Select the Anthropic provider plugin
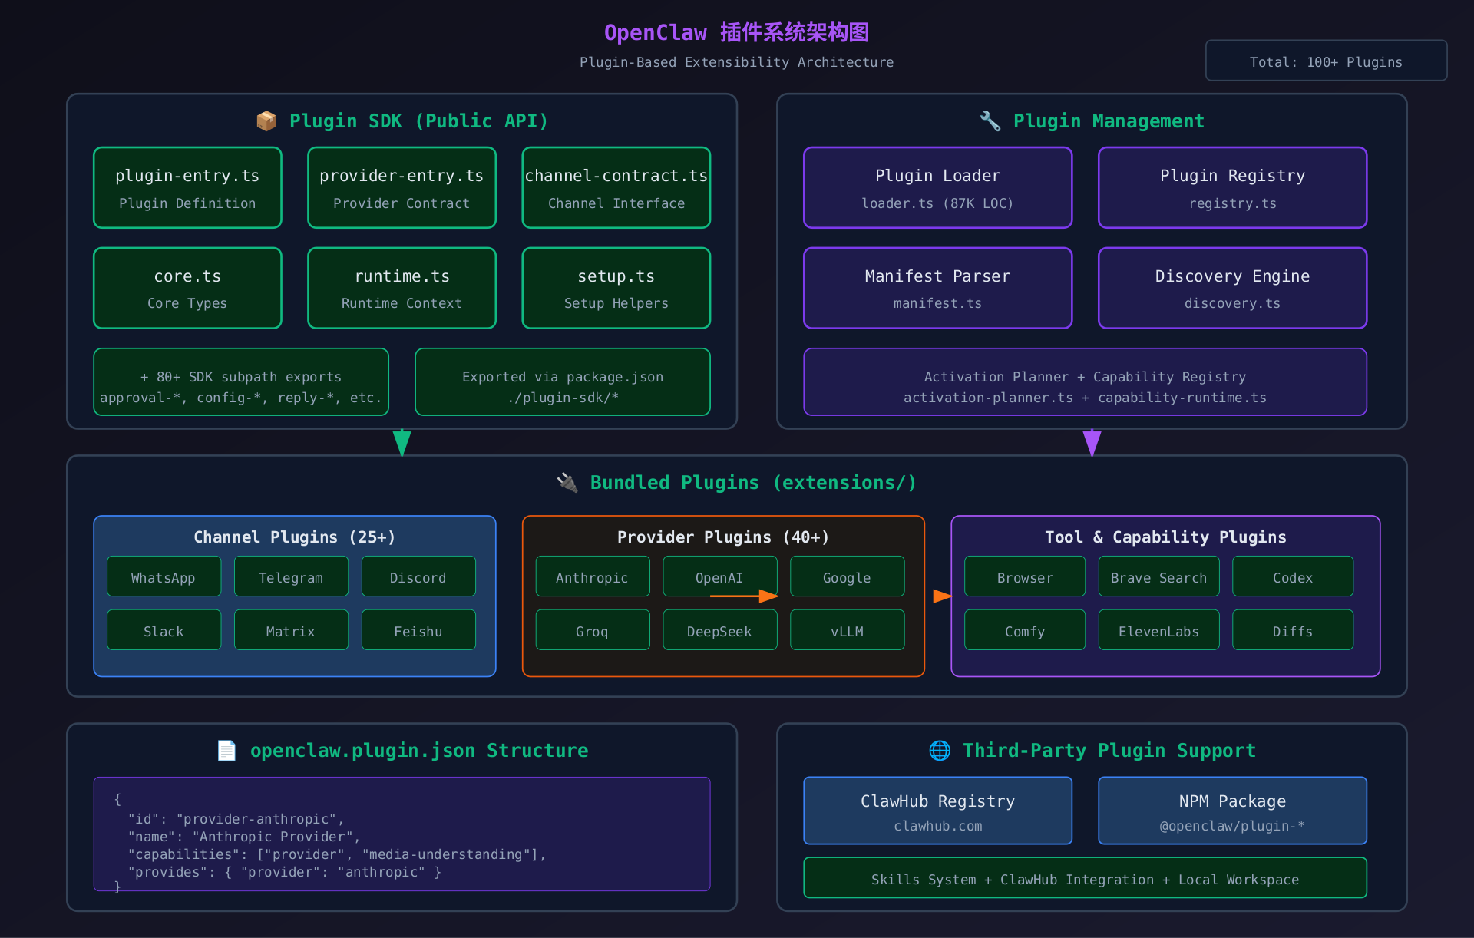1474x938 pixels. coord(592,577)
